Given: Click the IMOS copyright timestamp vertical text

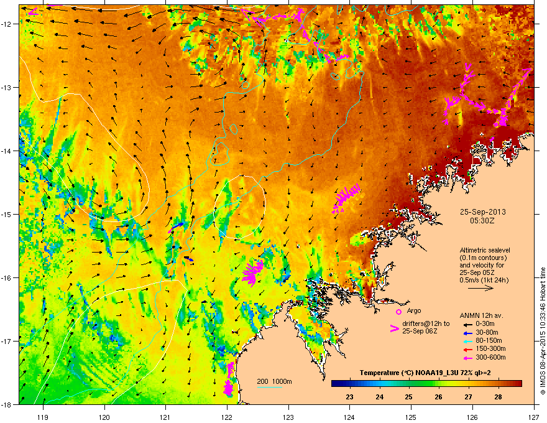Looking at the screenshot, I should 543,331.
